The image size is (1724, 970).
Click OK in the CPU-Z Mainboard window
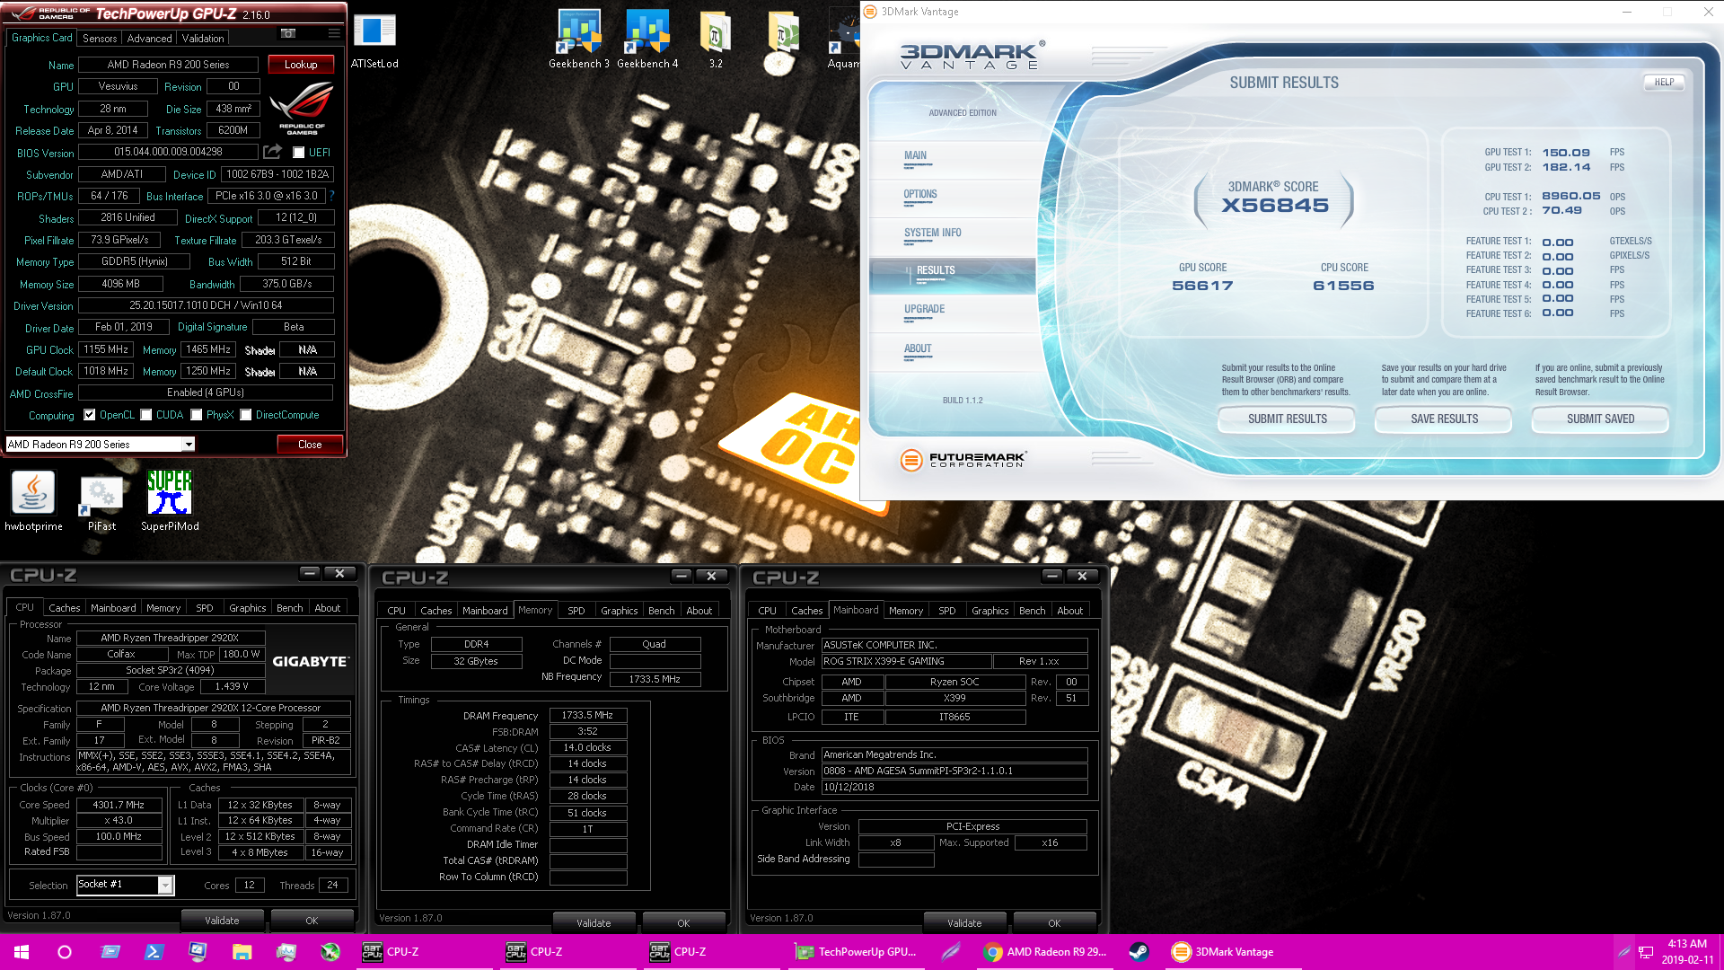click(1054, 923)
